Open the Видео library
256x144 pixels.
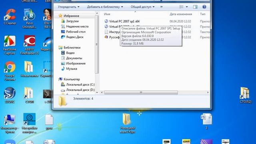tap(70, 53)
